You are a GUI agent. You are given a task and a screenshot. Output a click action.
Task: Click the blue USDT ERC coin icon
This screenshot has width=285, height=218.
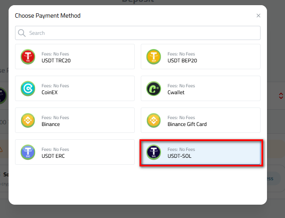click(x=28, y=152)
